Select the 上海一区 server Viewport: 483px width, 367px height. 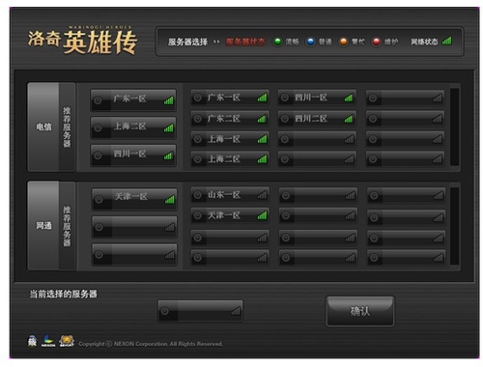[x=230, y=139]
